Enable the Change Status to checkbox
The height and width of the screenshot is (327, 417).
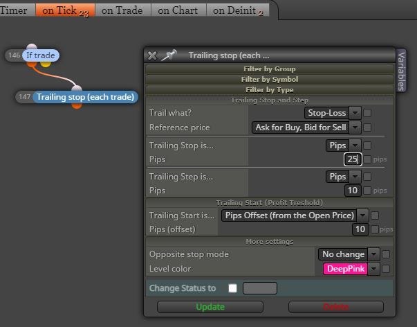232,288
